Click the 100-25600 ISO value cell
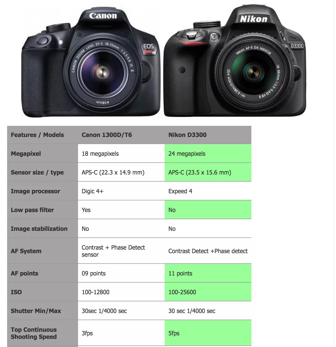This screenshot has width=336, height=347. [x=208, y=292]
